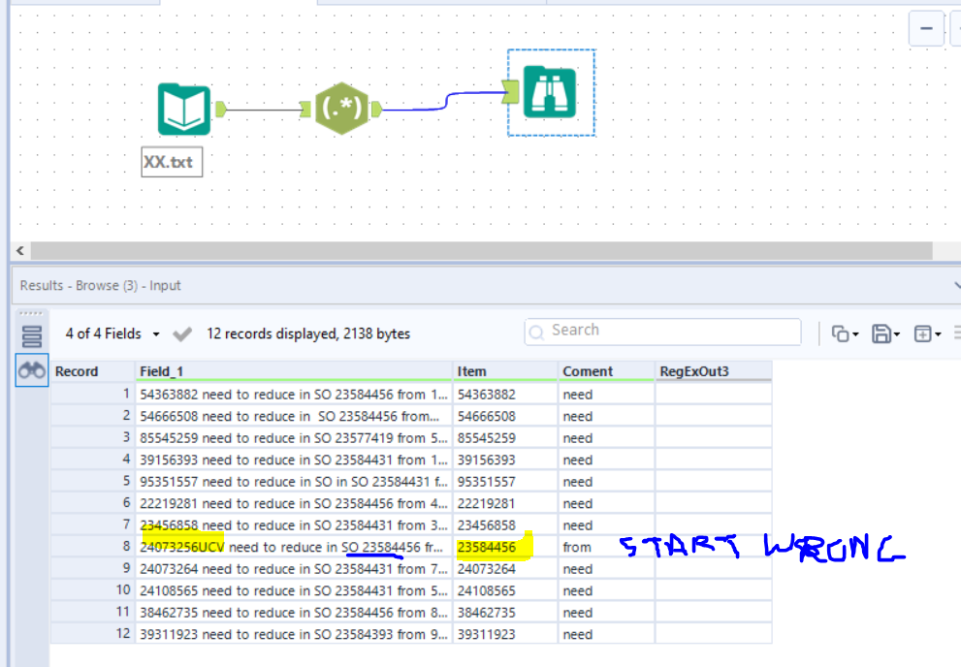Click Item cell 24073264
The image size is (961, 667).
tap(505, 569)
